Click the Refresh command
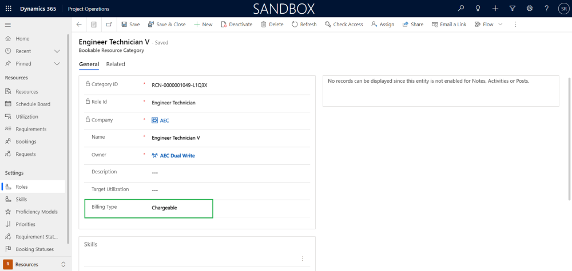The image size is (572, 271). (304, 25)
